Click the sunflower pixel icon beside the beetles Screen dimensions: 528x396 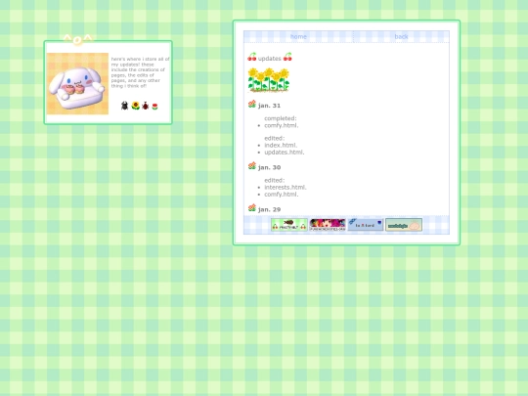tap(135, 106)
